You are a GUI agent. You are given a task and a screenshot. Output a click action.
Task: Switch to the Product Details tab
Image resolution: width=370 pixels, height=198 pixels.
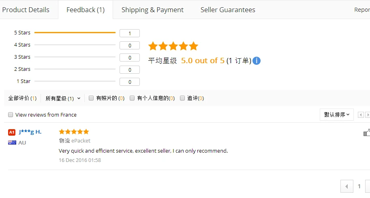pyautogui.click(x=26, y=10)
